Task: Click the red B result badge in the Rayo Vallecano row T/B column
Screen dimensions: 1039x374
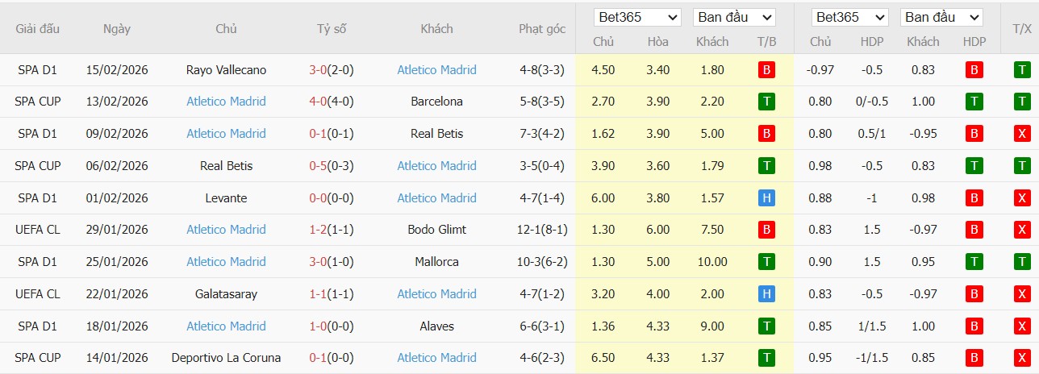Action: 766,70
